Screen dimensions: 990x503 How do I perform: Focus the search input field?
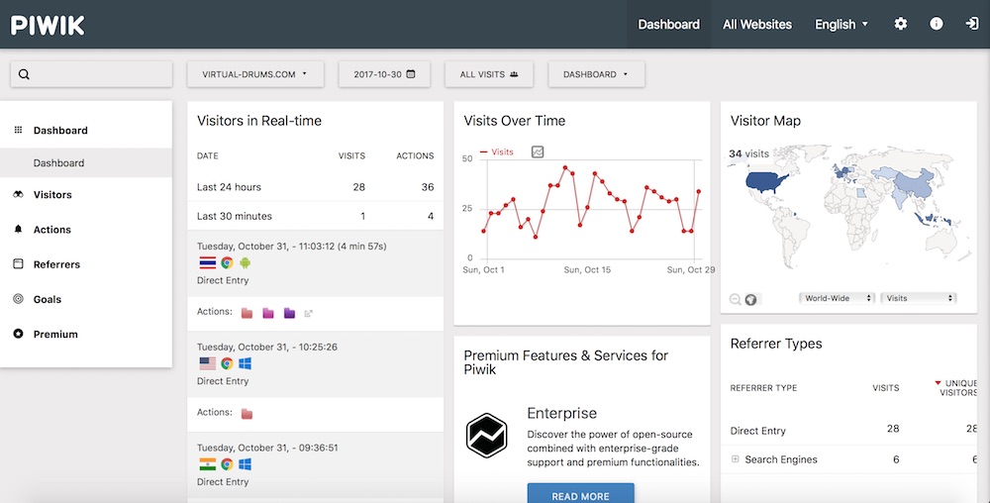pos(91,74)
